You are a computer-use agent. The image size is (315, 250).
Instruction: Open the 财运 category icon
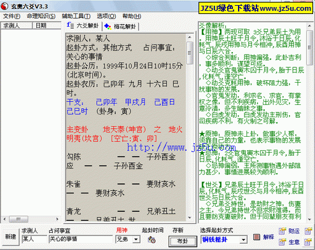(x=282, y=231)
